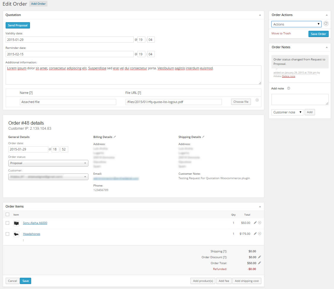Image resolution: width=334 pixels, height=289 pixels.
Task: Open the Headphones product link
Action: tap(31, 234)
